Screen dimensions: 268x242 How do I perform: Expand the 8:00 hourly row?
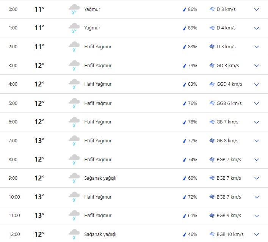coord(257,159)
